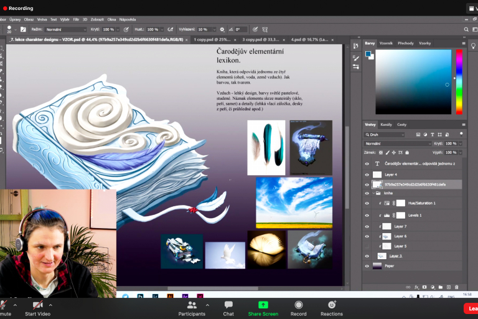The image size is (478, 319).
Task: Toggle visibility of Hue/Saturation 1 layer
Action: [x=367, y=203]
